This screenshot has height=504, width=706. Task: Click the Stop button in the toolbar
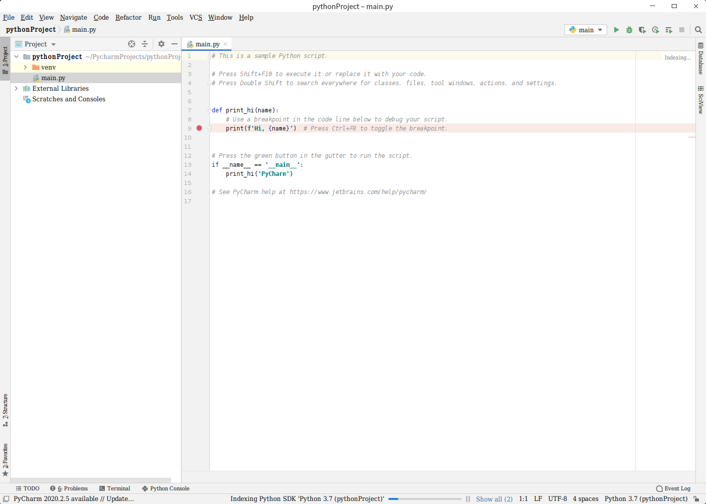(x=682, y=30)
